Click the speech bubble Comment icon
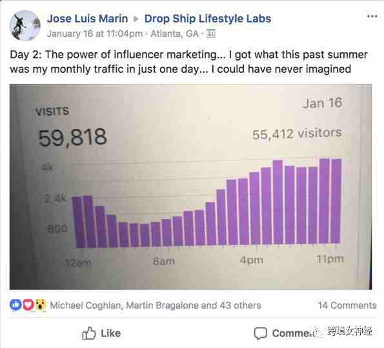The width and height of the screenshot is (384, 348). click(x=260, y=333)
